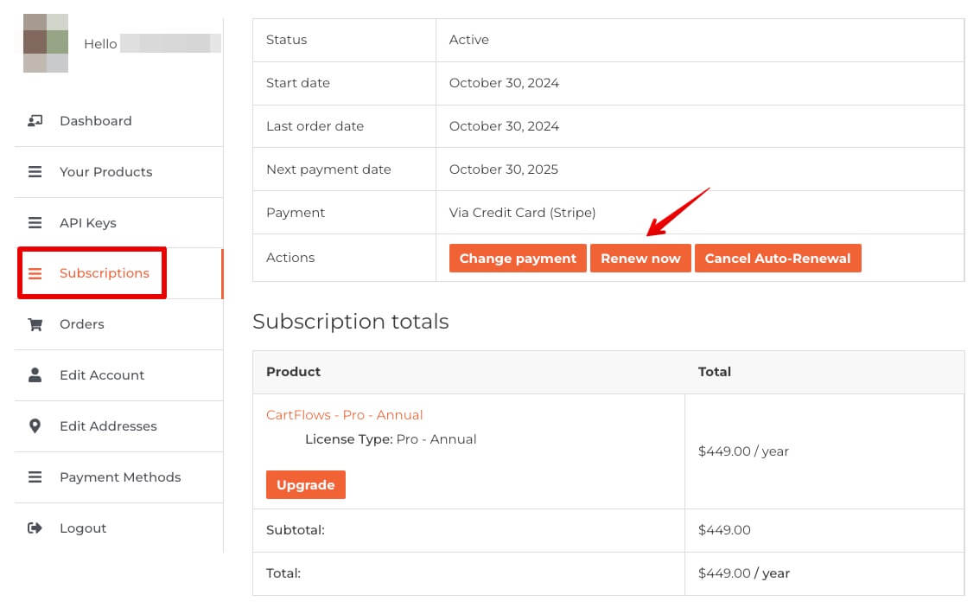Click the orange Subscriptions menu icon

tap(35, 273)
